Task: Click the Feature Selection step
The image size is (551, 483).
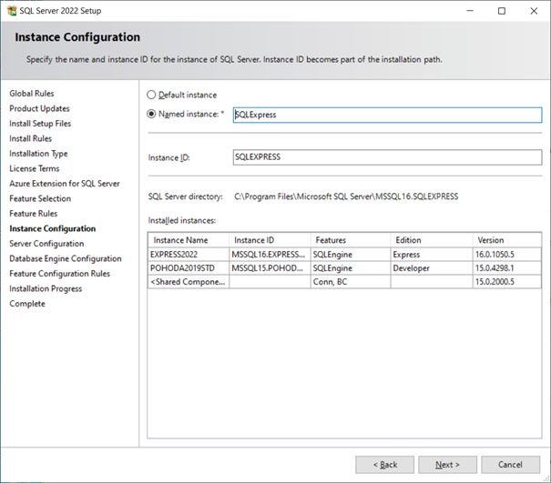Action: click(40, 198)
